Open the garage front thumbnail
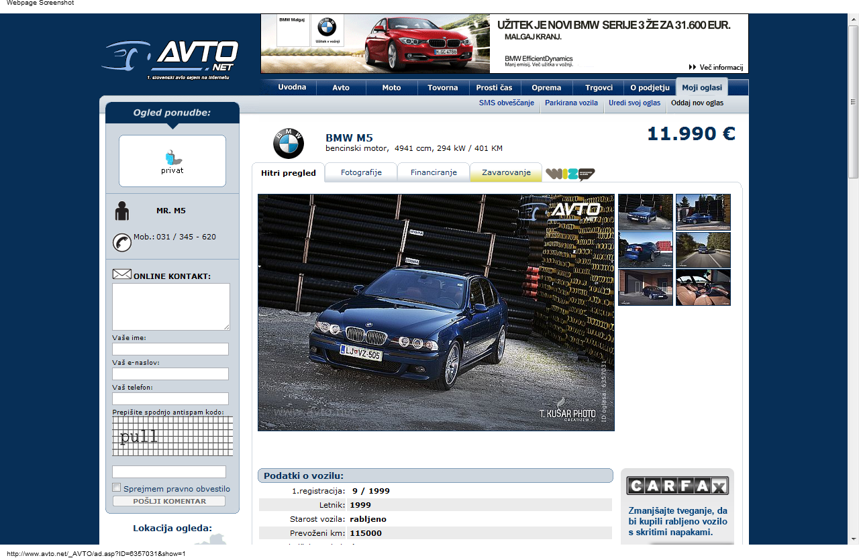 646,288
